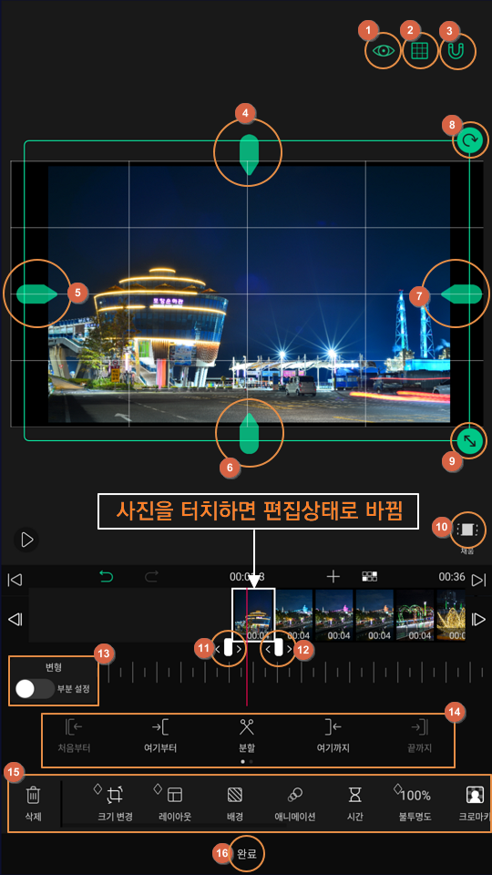
Task: Open the 레이아웃 layout tool
Action: 175,804
